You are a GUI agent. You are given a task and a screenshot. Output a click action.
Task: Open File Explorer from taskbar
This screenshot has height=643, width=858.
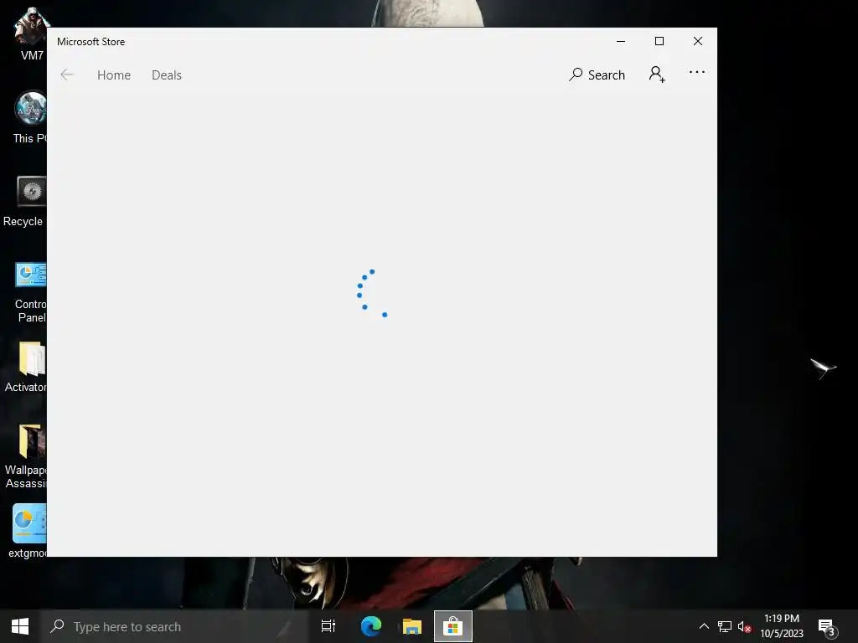coord(412,626)
